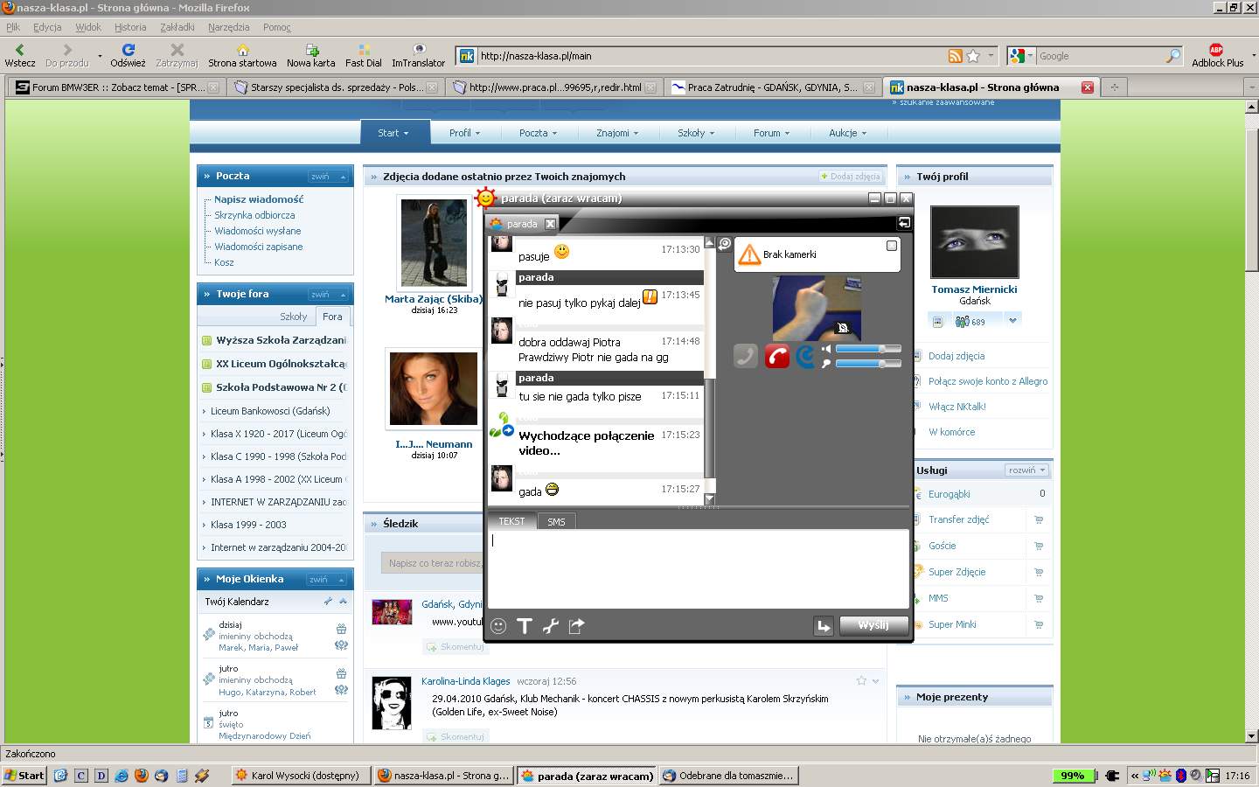Switch to Praca Zatrudnię browser tab
The height and width of the screenshot is (787, 1259).
point(772,87)
